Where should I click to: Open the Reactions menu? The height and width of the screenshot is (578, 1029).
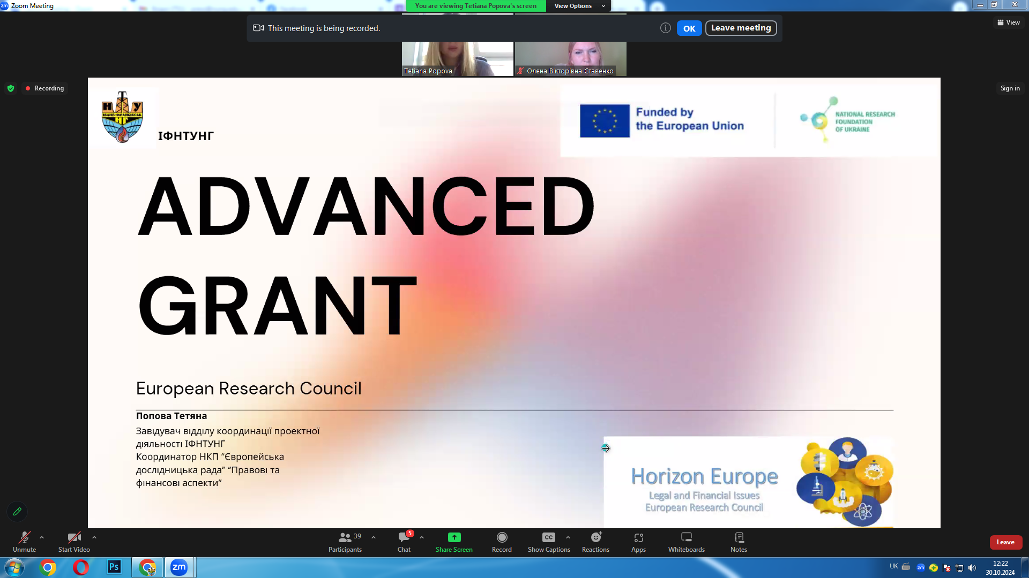click(595, 537)
